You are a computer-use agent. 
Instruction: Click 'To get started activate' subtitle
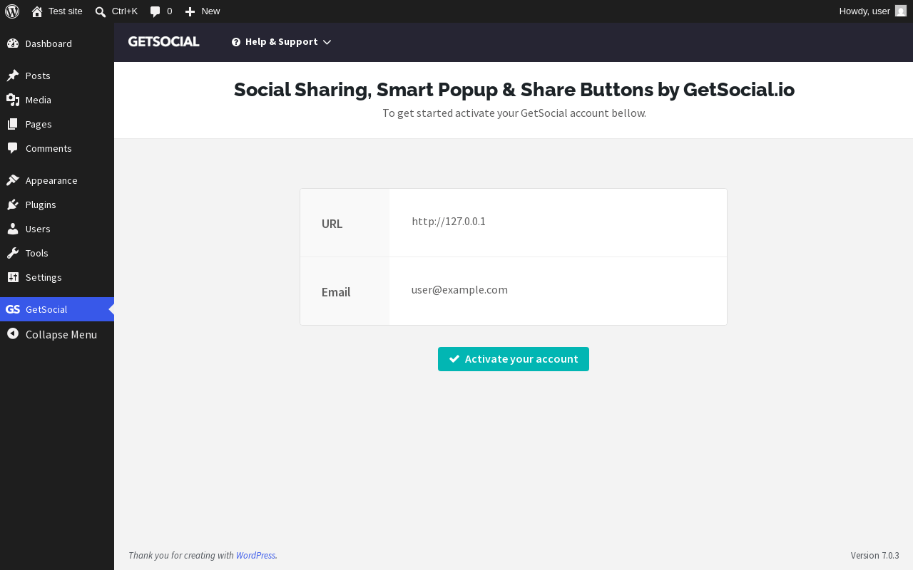514,113
